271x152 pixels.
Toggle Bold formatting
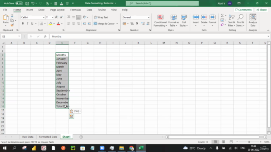click(x=22, y=24)
